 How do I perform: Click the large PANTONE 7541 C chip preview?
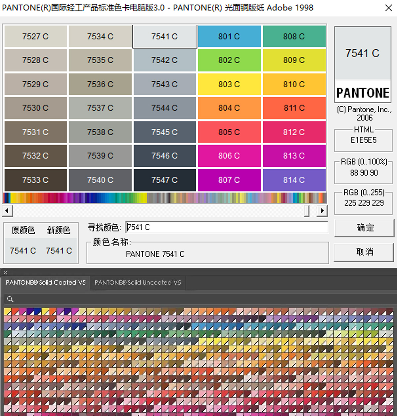[x=363, y=64]
